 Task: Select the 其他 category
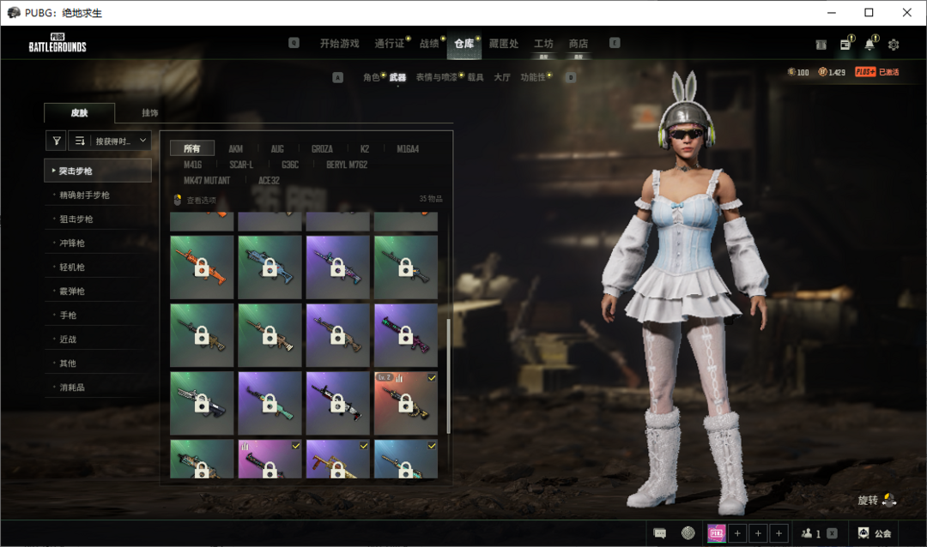click(x=98, y=363)
